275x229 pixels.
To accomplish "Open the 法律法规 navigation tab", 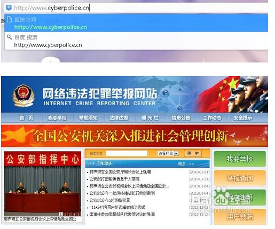I will coord(119,118).
